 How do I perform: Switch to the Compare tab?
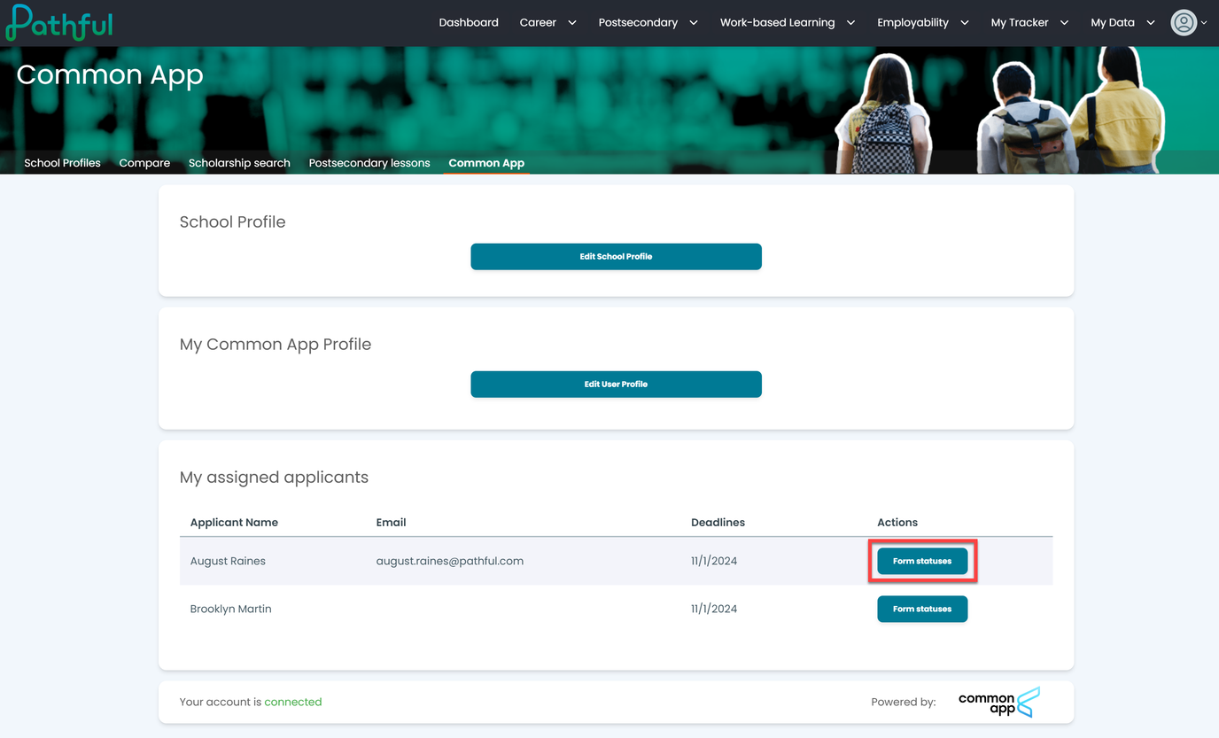tap(144, 163)
